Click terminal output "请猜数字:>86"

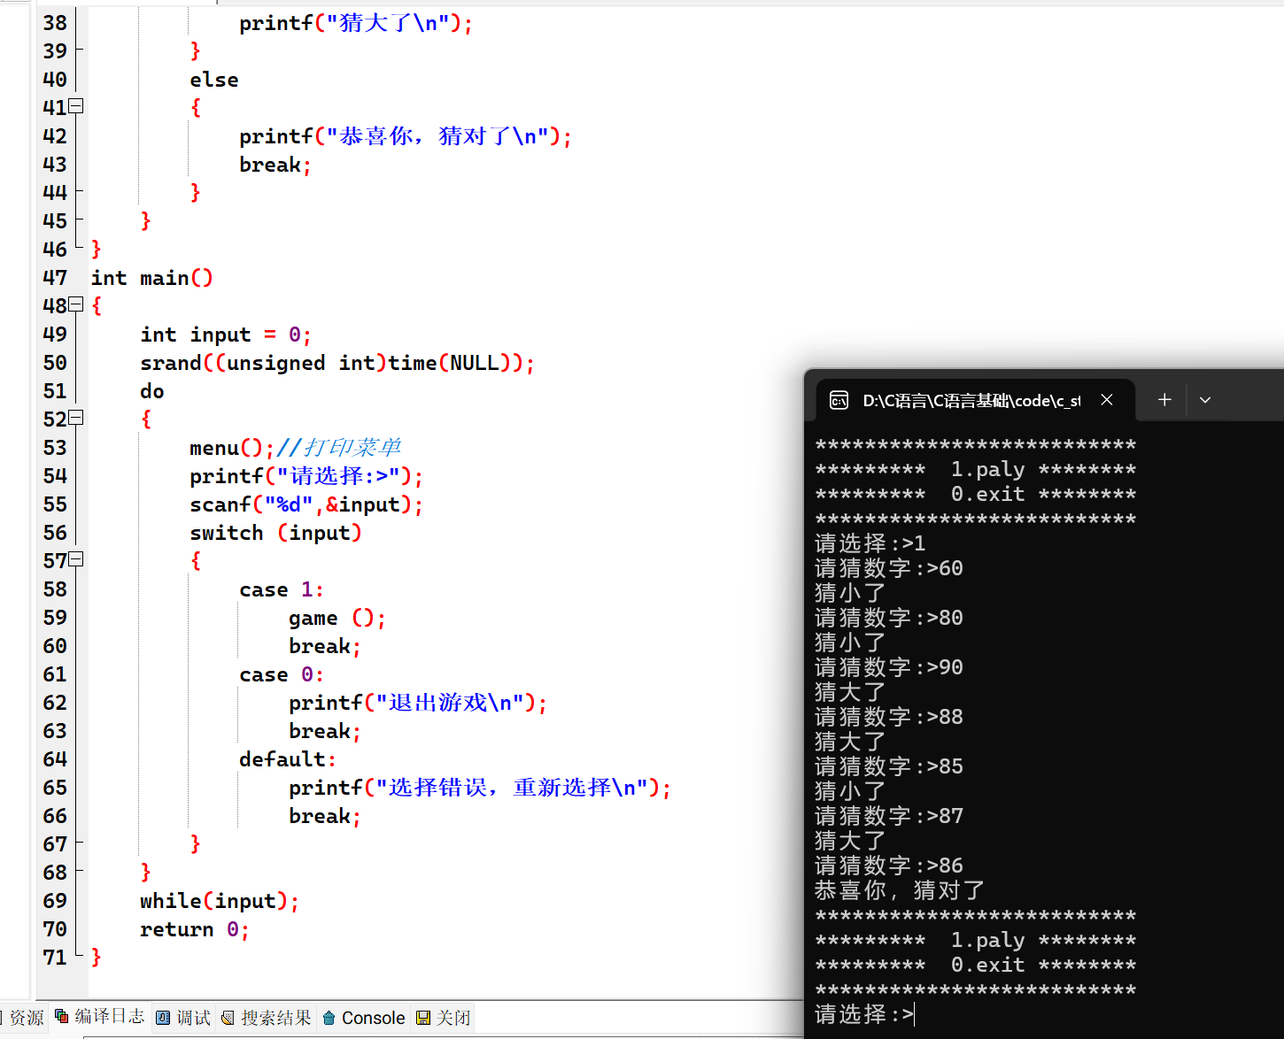point(889,866)
